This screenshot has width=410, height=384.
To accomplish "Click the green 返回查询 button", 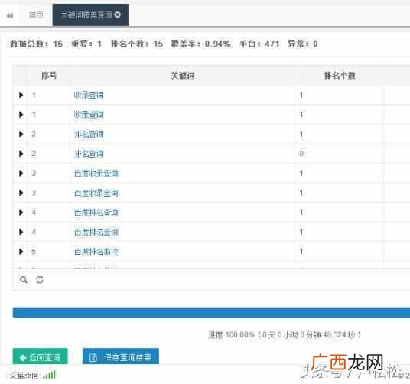I will point(40,356).
